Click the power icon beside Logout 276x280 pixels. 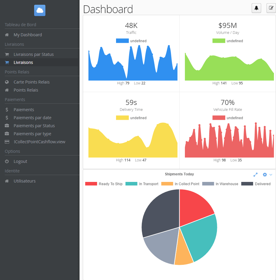coord(7,161)
